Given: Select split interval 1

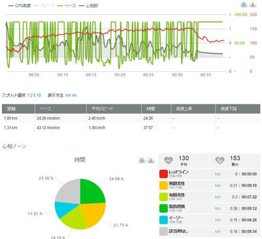Looking at the screenshot, I should (28, 95).
